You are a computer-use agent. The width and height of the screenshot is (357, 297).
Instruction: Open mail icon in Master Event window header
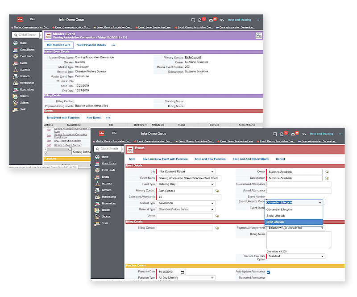click(211, 20)
